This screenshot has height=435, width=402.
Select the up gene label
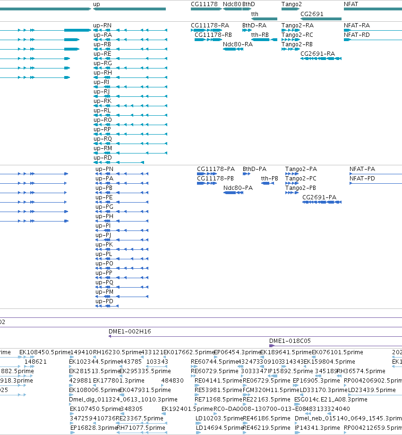pyautogui.click(x=96, y=4)
